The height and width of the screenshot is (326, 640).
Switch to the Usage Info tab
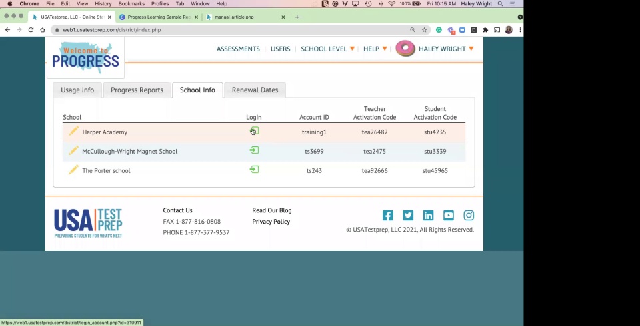[x=77, y=90]
